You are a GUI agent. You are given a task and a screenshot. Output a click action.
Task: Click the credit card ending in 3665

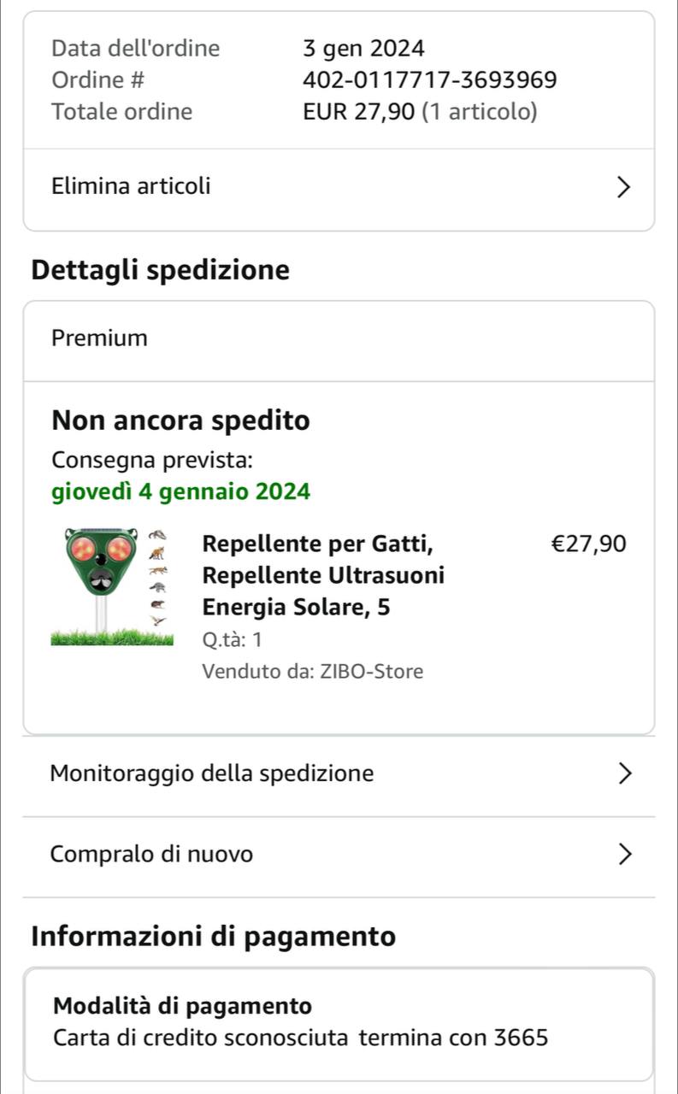click(x=300, y=1038)
